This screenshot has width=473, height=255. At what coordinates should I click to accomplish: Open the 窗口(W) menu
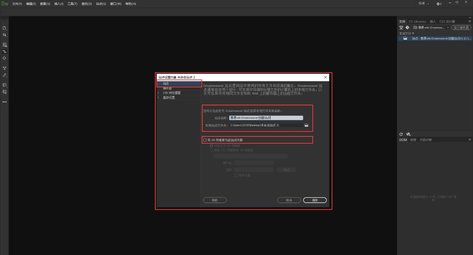(116, 4)
